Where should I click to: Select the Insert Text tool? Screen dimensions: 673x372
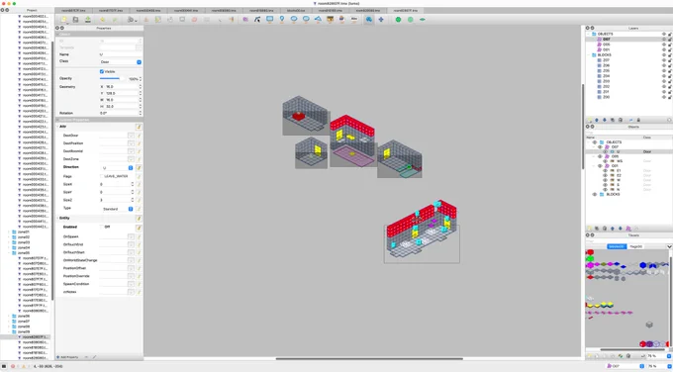[x=354, y=20]
